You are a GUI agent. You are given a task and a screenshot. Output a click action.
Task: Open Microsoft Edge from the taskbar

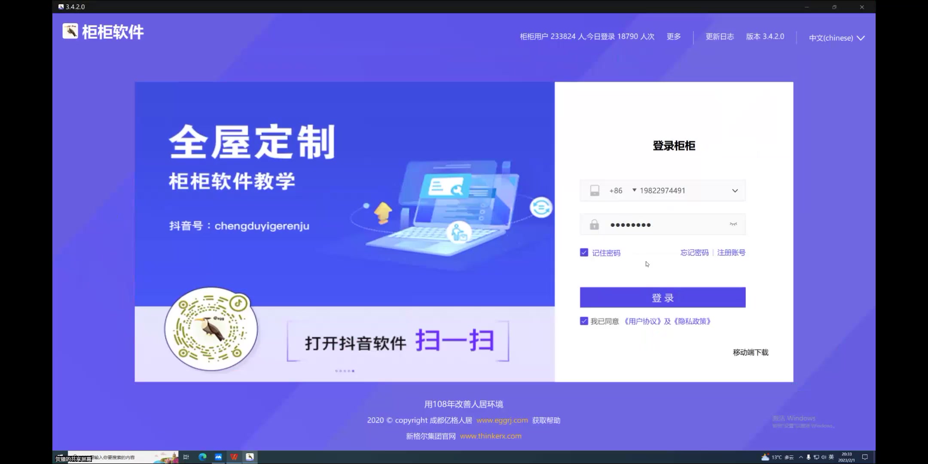[202, 457]
